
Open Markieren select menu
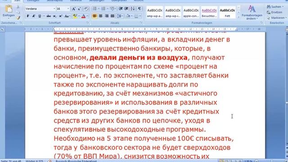(277, 18)
